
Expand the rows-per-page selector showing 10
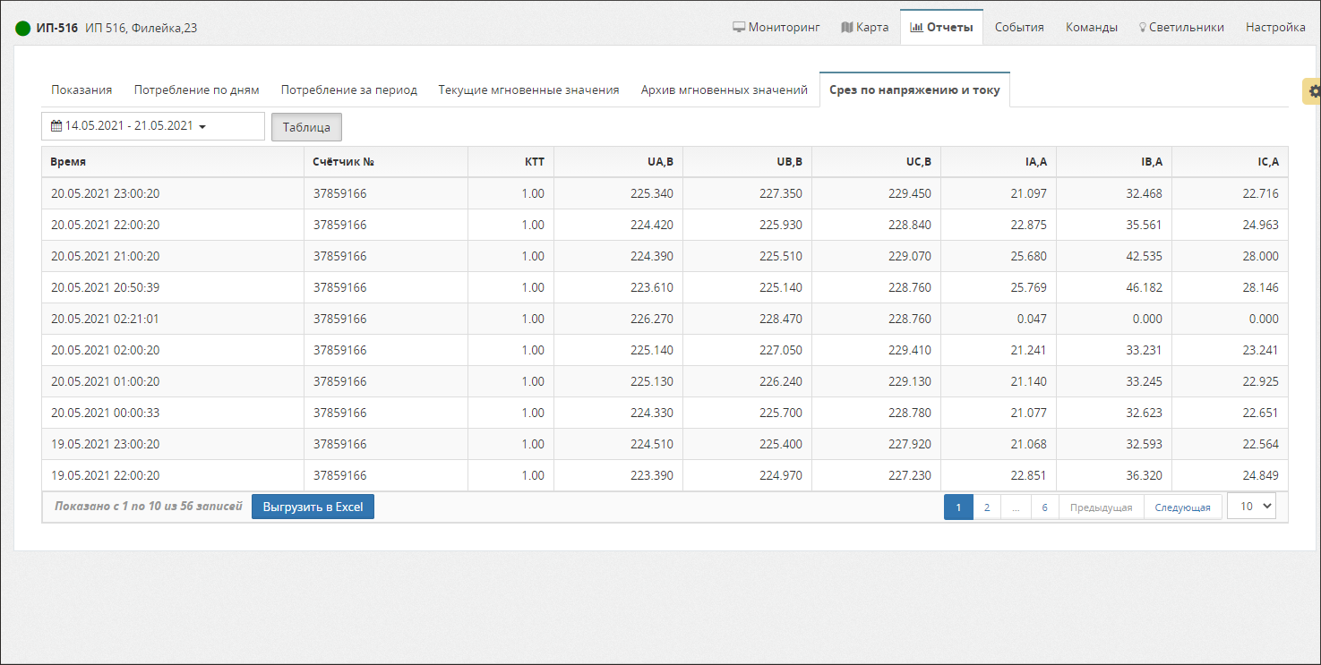[x=1251, y=506]
